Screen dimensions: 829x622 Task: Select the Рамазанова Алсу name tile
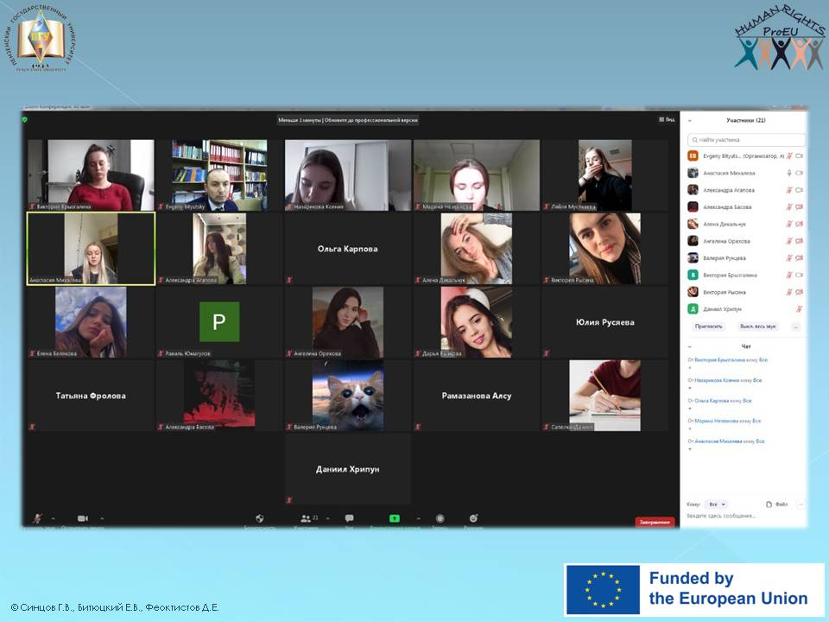(477, 395)
